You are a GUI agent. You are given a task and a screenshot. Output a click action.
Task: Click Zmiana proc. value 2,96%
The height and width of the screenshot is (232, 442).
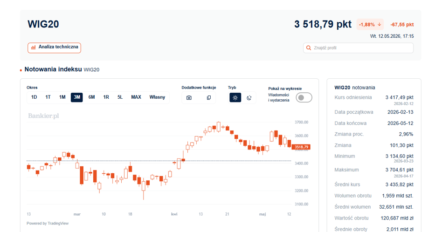tap(406, 134)
